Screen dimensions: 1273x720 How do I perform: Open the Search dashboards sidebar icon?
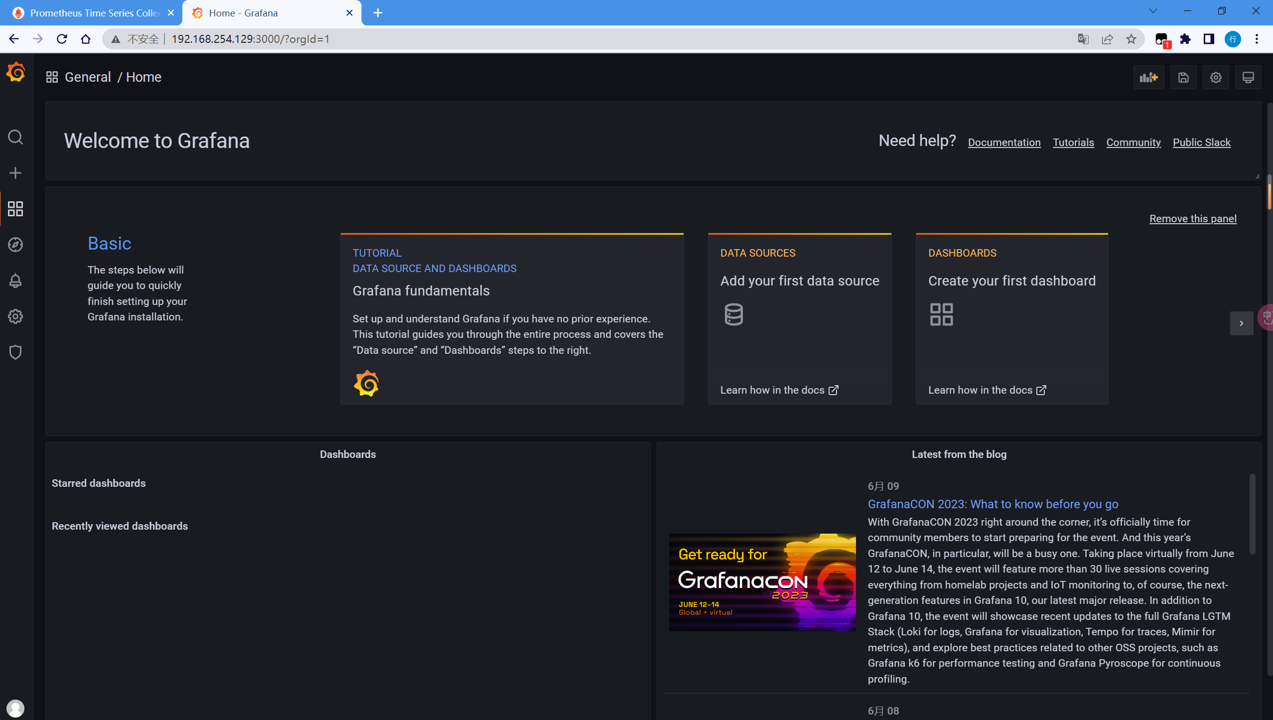[15, 137]
